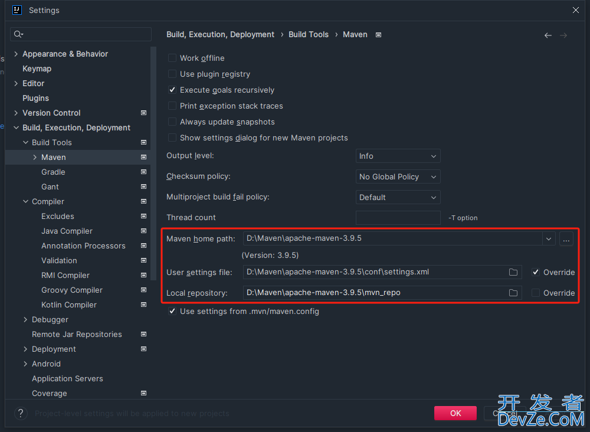Screen dimensions: 590x432
Task: Expand the Maven tree node arrow
Action: click(x=35, y=158)
